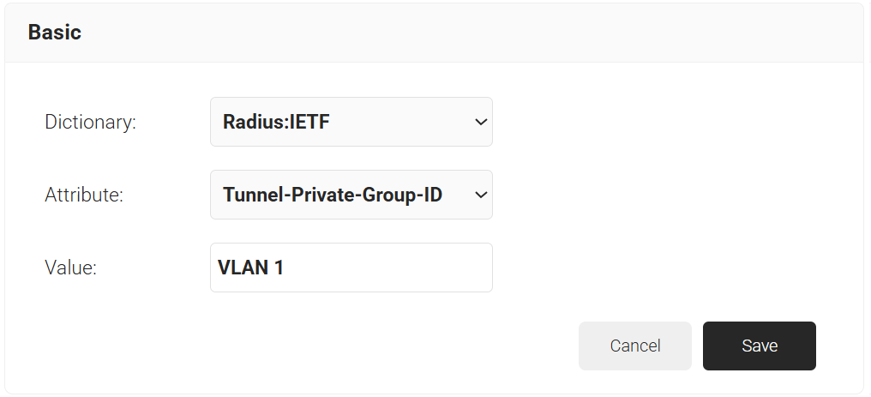
Task: Click the "Dictionary:" field label
Action: point(90,122)
